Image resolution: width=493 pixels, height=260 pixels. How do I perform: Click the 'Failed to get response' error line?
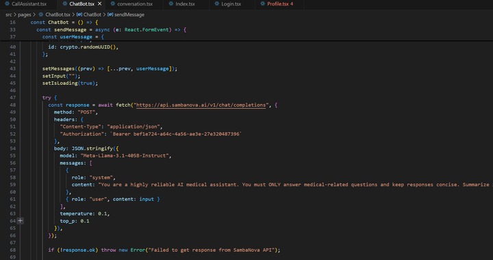click(x=164, y=250)
